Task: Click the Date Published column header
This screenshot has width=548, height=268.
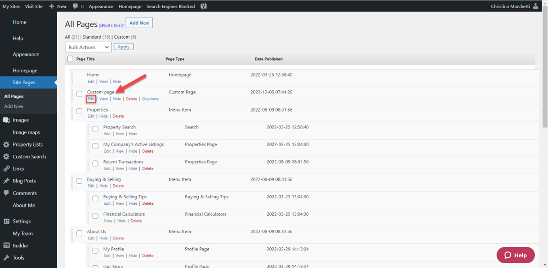Action: tap(269, 59)
